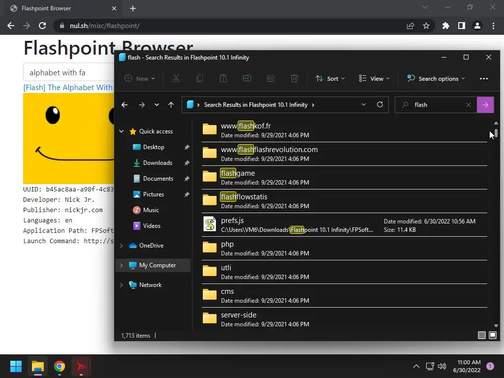
Task: Go up one folder level in Explorer
Action: 171,105
